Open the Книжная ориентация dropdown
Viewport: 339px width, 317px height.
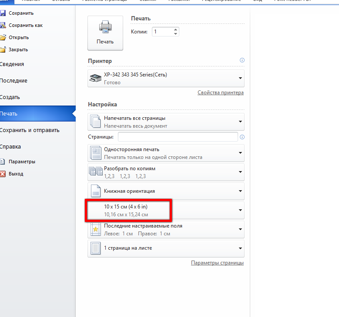coord(166,191)
